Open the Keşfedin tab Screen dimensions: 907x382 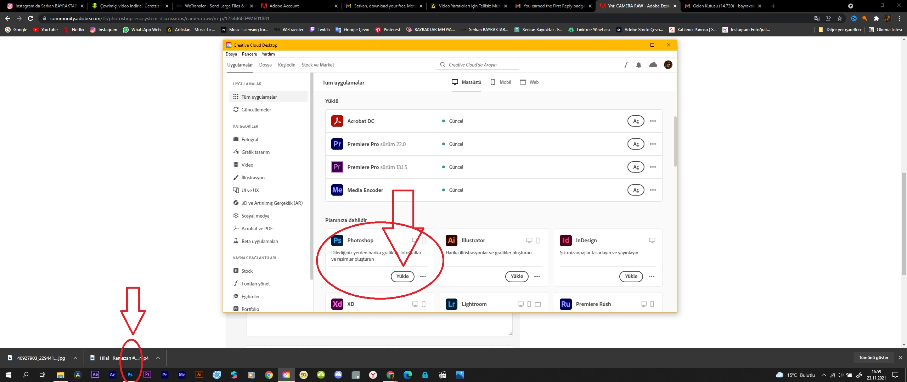pyautogui.click(x=286, y=65)
